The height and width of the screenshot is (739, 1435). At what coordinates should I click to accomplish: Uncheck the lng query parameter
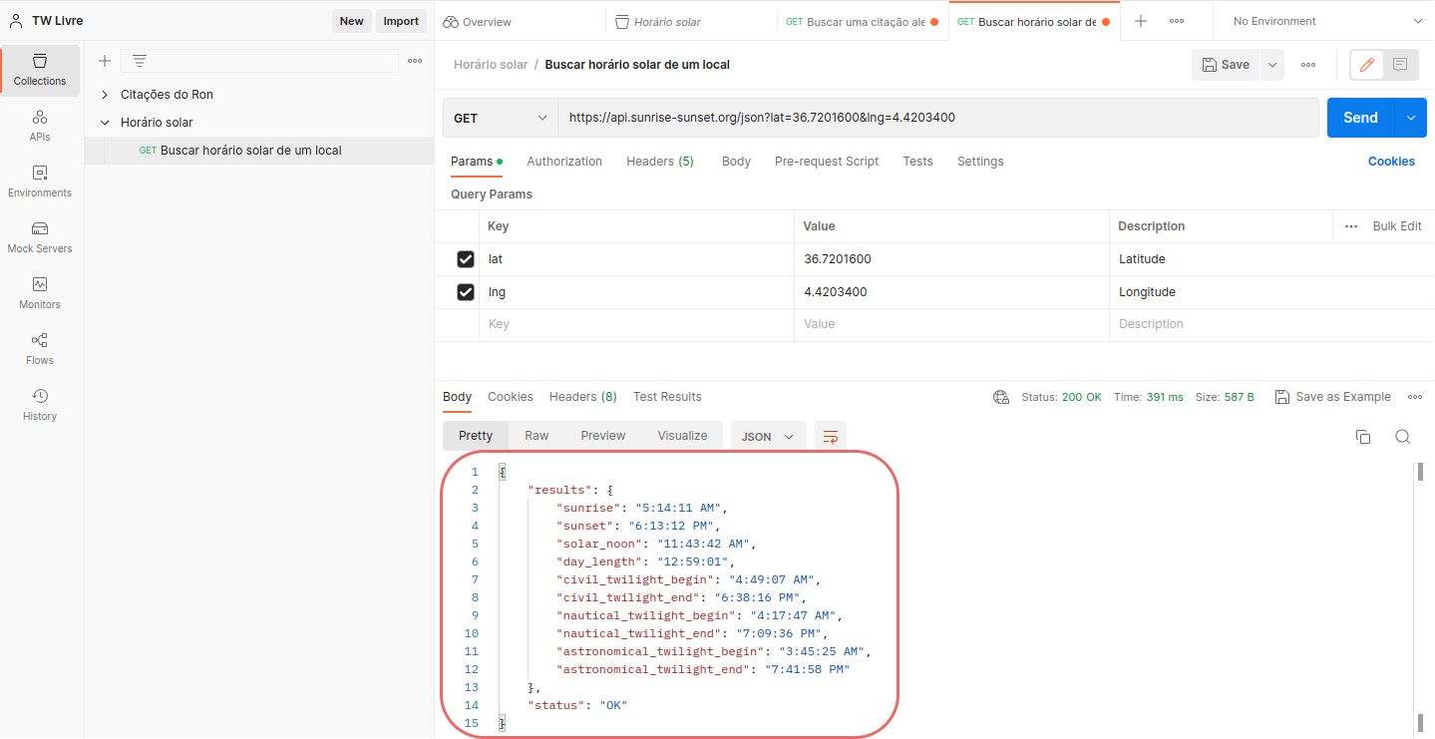[x=466, y=292]
